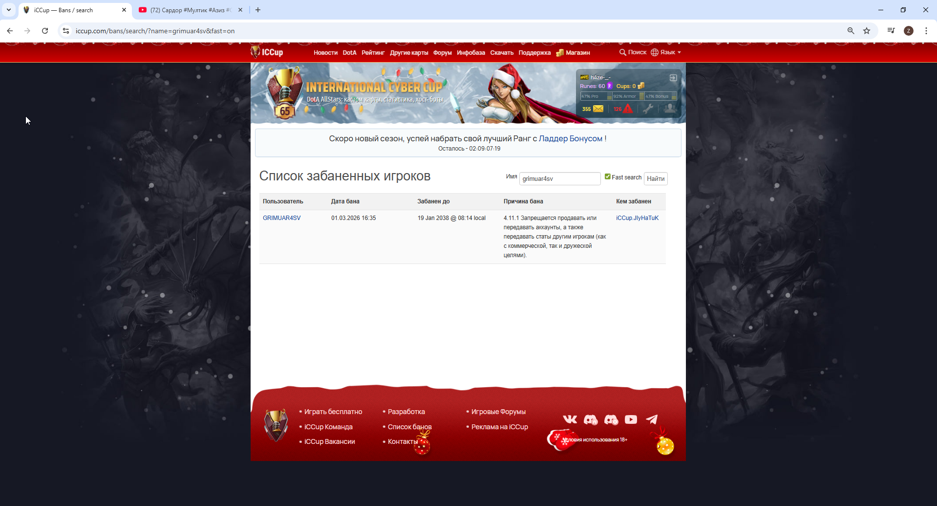This screenshot has width=937, height=506.
Task: Open a new browser tab
Action: click(x=258, y=10)
